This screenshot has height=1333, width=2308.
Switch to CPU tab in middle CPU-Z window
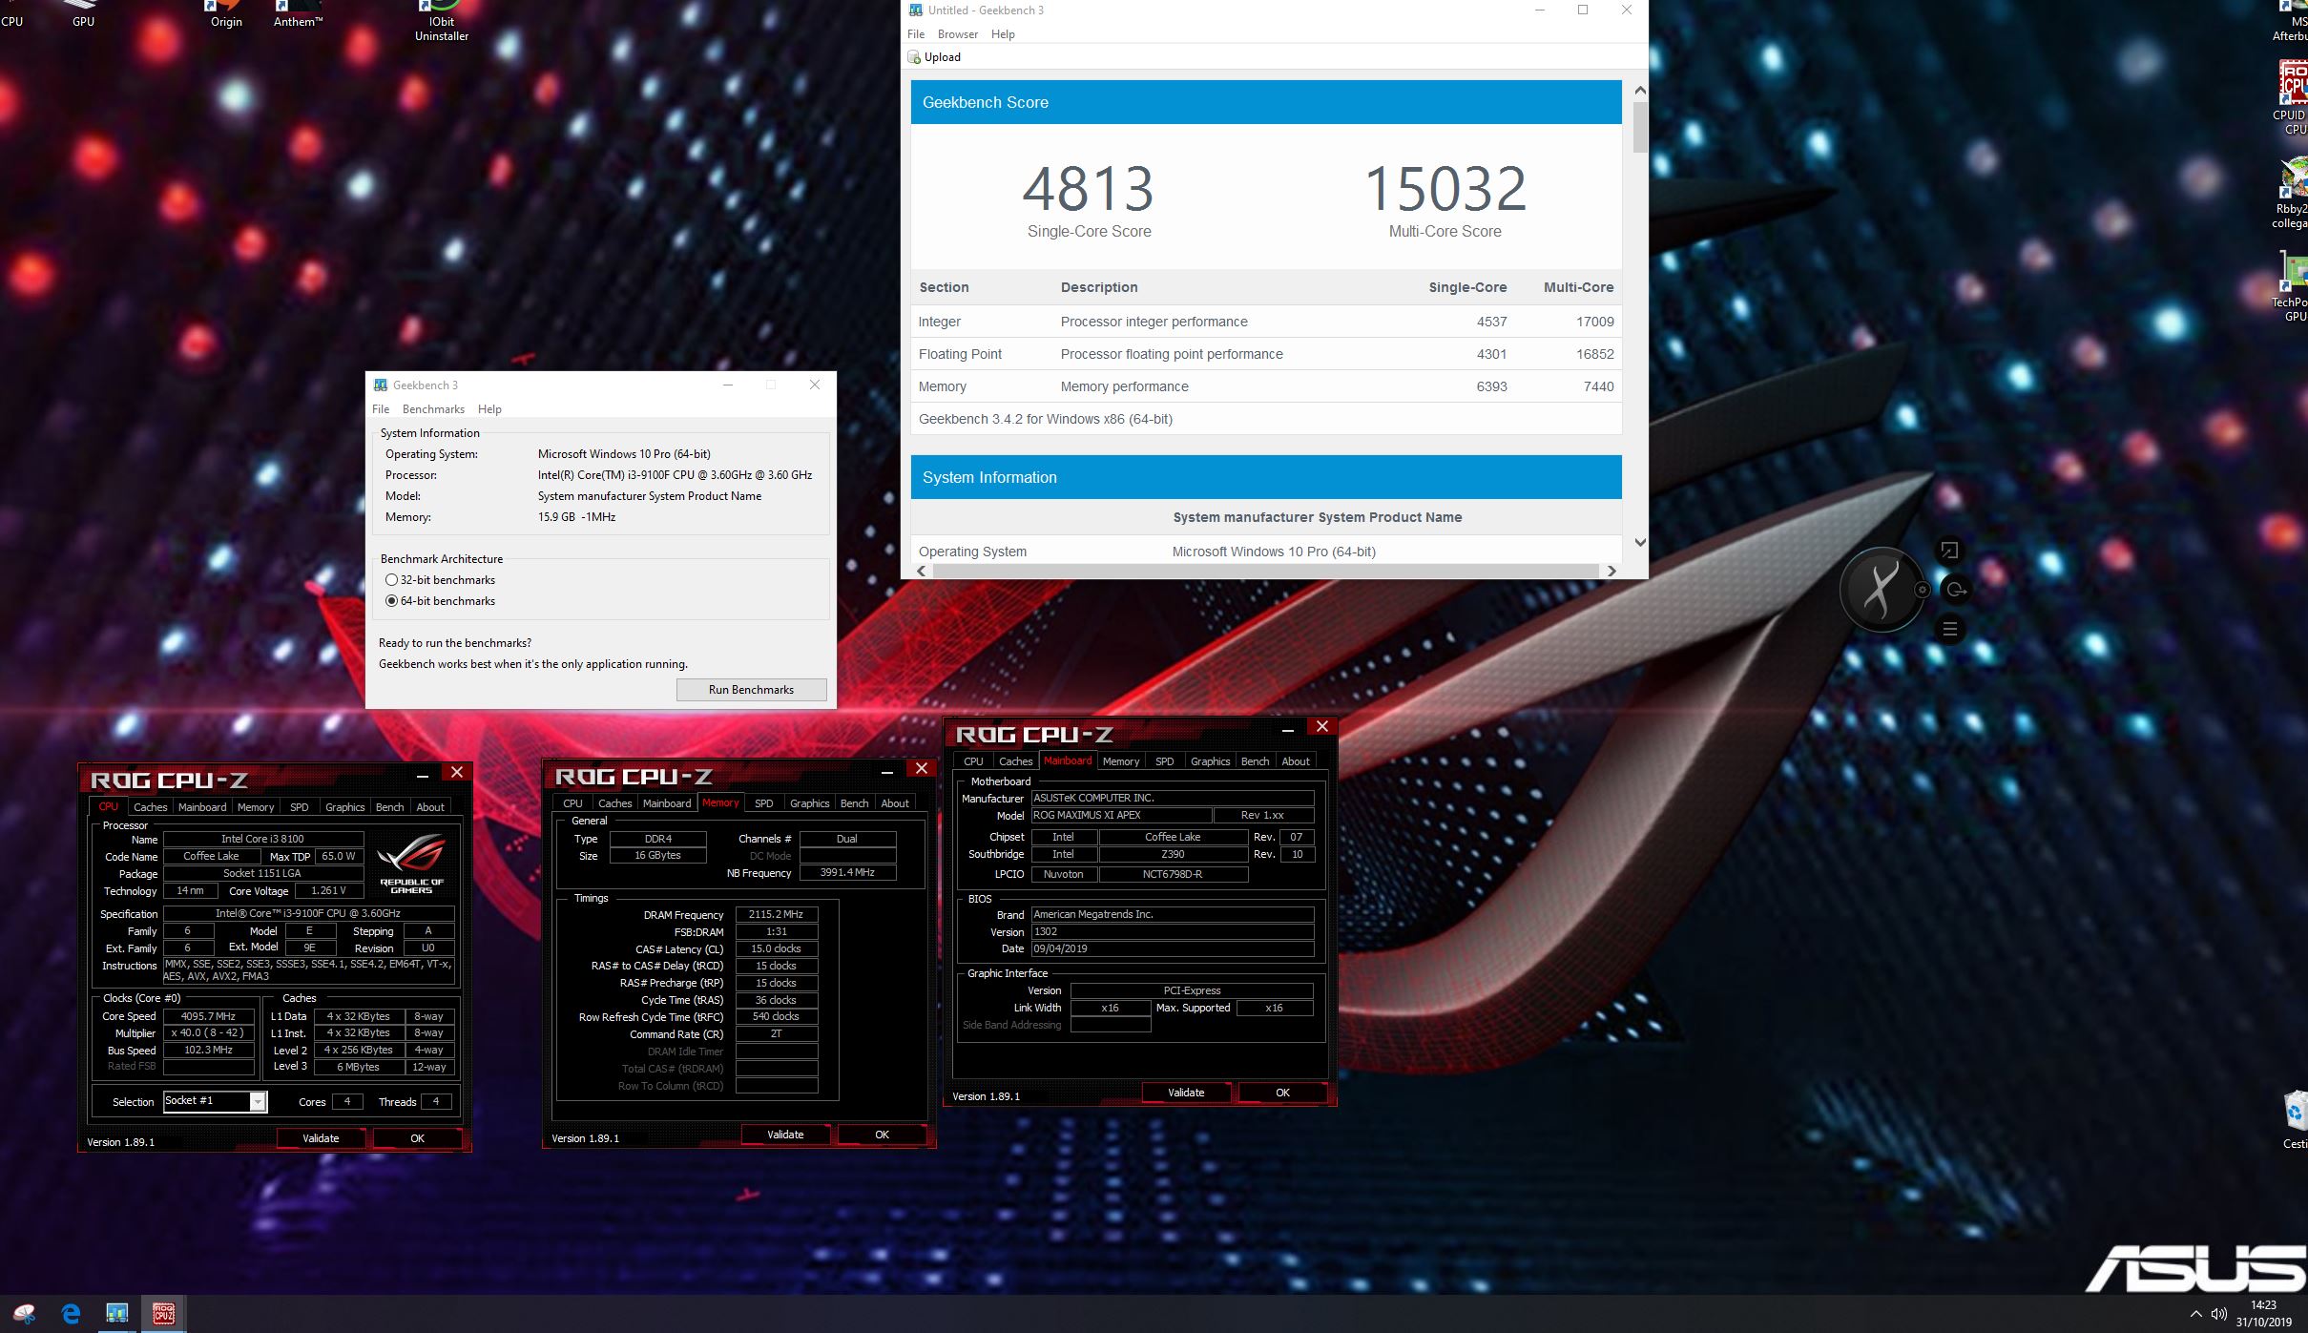click(572, 803)
